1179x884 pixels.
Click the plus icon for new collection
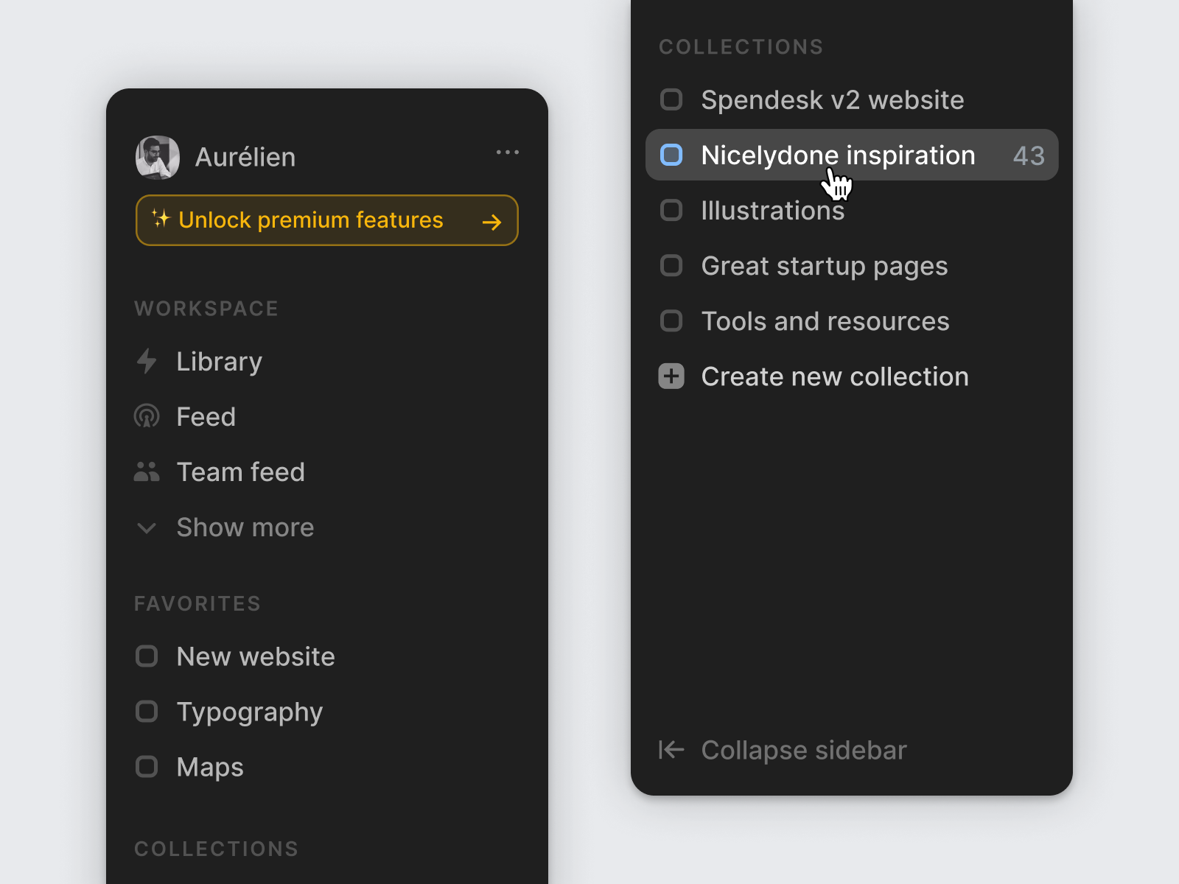[671, 376]
